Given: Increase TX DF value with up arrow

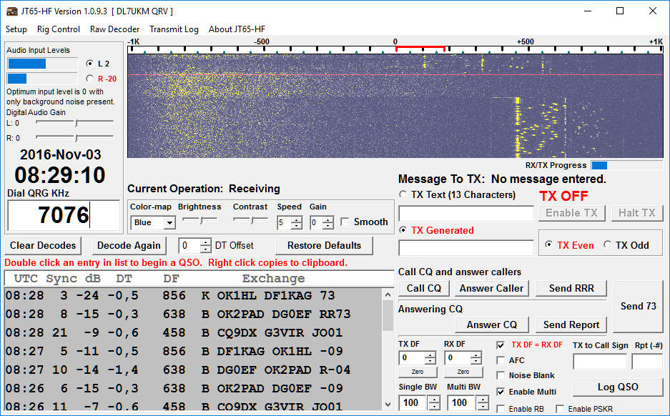Looking at the screenshot, I should pyautogui.click(x=430, y=355).
